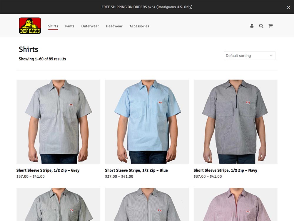Dismiss the free shipping banner
The image size is (294, 221).
pos(288,7)
